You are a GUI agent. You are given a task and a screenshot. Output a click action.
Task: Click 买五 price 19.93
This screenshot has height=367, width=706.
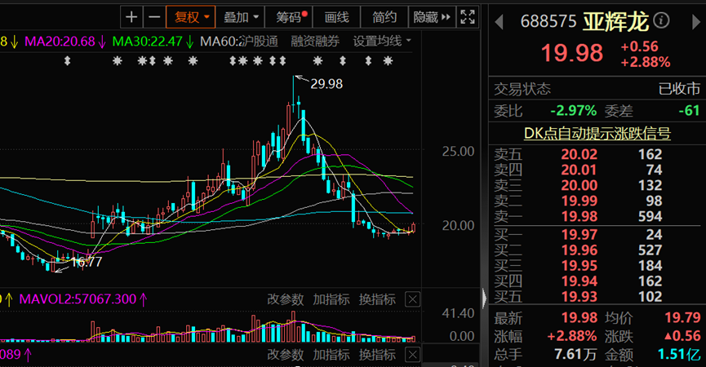point(579,296)
